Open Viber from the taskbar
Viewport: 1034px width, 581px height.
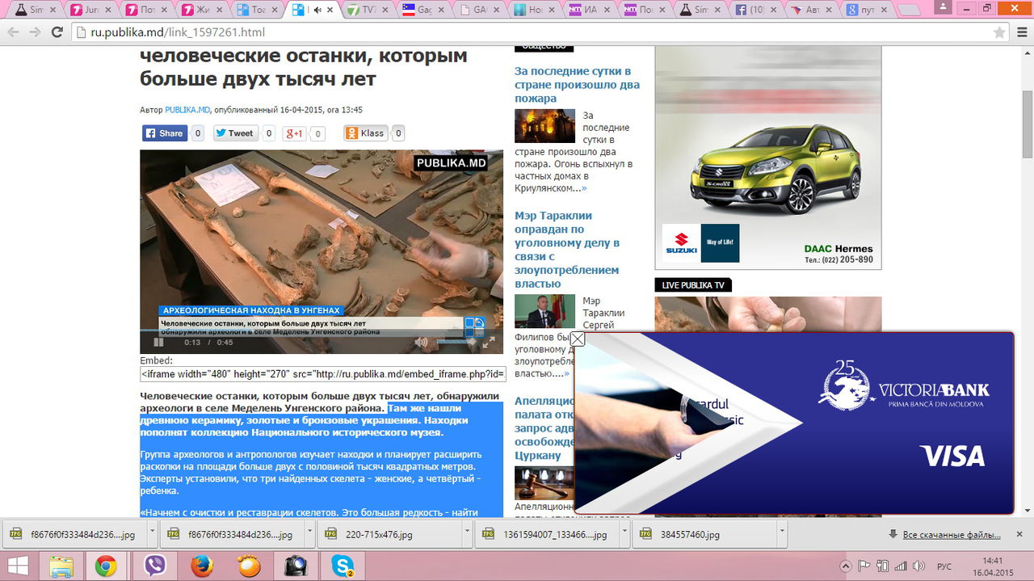[154, 566]
